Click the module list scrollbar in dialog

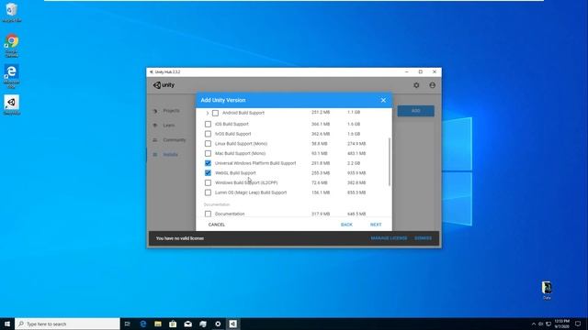[x=390, y=161]
